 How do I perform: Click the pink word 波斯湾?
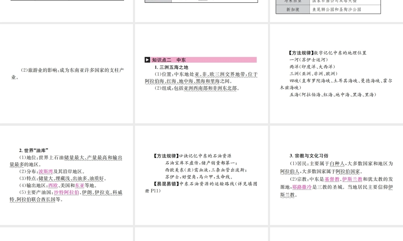click(x=46, y=172)
